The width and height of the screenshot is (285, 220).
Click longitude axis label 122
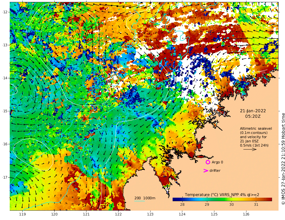[118, 214]
